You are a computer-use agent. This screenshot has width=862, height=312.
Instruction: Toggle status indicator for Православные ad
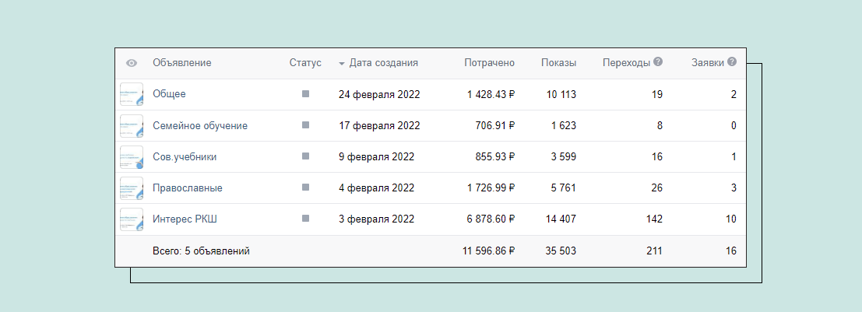[x=305, y=188]
